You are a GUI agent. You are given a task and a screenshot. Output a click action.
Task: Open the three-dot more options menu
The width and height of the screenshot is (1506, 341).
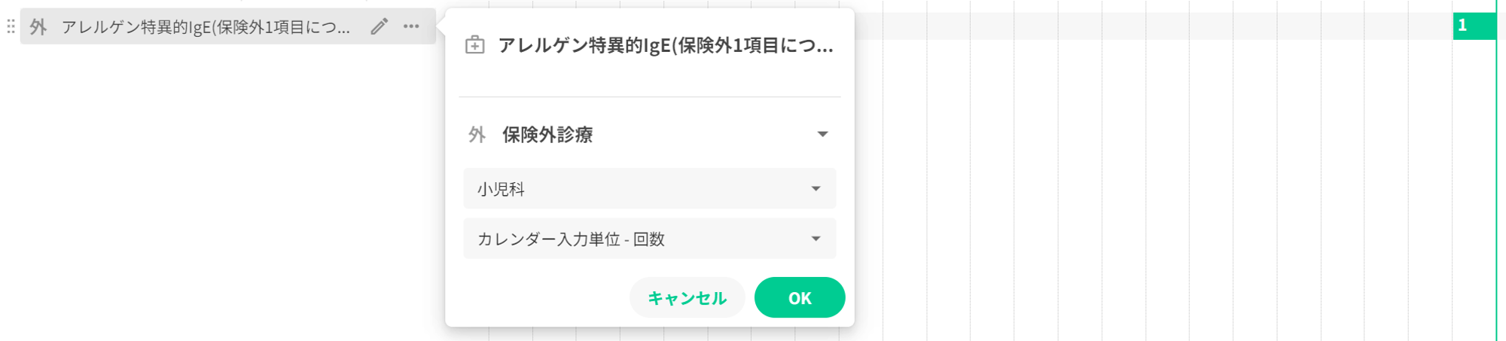[x=411, y=27]
